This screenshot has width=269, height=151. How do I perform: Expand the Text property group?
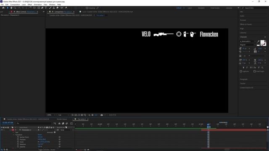pos(13,133)
